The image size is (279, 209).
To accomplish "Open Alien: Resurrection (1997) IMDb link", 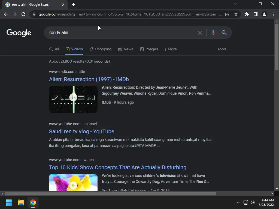I will (x=89, y=79).
